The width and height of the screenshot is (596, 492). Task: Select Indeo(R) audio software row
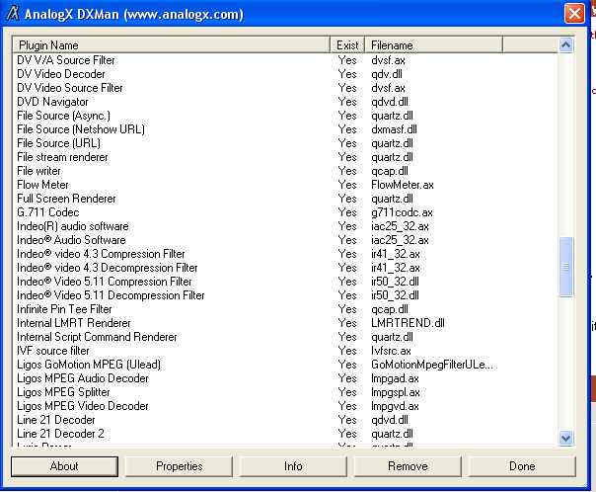[x=285, y=226]
